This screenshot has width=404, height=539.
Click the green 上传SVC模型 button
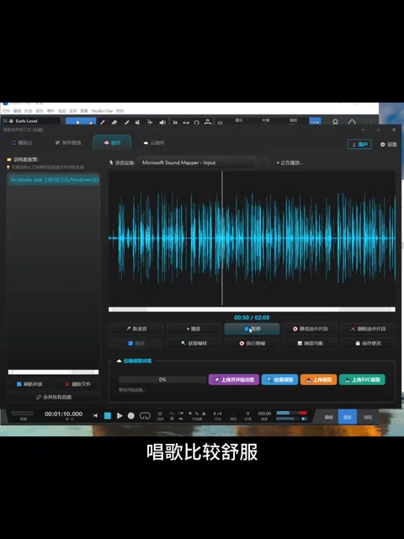[x=362, y=380]
